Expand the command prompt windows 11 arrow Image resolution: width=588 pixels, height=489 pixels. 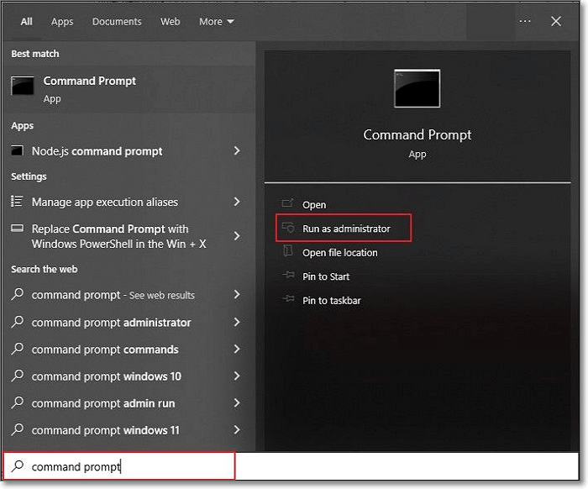click(237, 430)
